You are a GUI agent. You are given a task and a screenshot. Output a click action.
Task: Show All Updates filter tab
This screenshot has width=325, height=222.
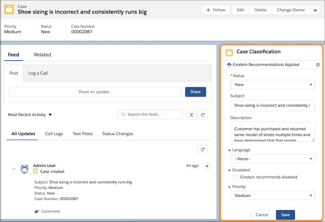(23, 134)
